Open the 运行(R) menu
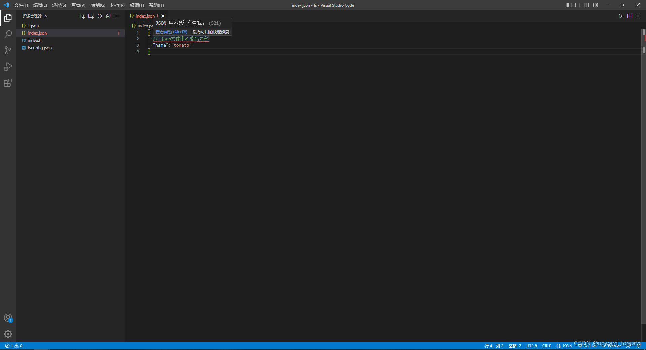Image resolution: width=646 pixels, height=350 pixels. click(117, 5)
